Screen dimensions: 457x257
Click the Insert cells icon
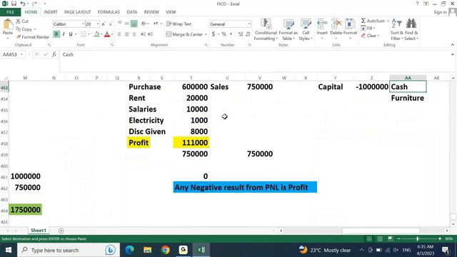[322, 24]
